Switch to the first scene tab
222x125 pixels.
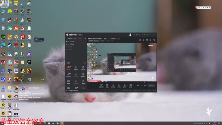click(70, 39)
